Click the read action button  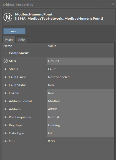pyautogui.click(x=14, y=31)
